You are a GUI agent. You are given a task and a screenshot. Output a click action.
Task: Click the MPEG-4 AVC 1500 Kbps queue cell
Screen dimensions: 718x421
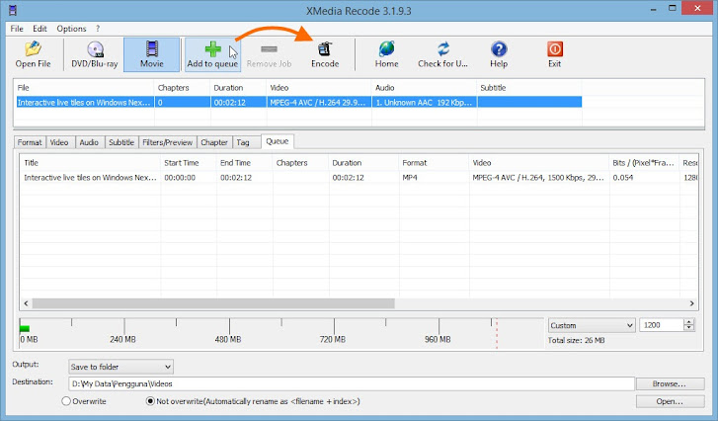coord(538,178)
